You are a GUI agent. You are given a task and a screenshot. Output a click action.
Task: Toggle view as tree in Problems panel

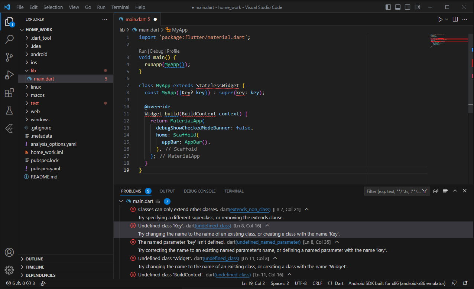[445, 191]
